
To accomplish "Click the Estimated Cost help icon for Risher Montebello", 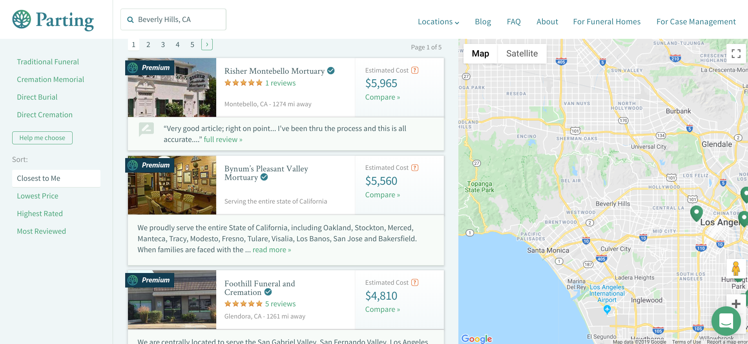I will [x=415, y=70].
